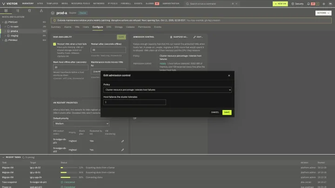Edit fin-ledger-db-p01 restart priority pencil
This screenshot has height=188, width=335.
pyautogui.click(x=122, y=141)
